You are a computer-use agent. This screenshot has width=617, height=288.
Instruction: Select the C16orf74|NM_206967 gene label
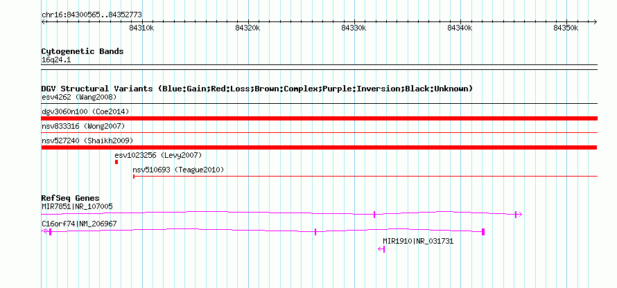point(79,224)
